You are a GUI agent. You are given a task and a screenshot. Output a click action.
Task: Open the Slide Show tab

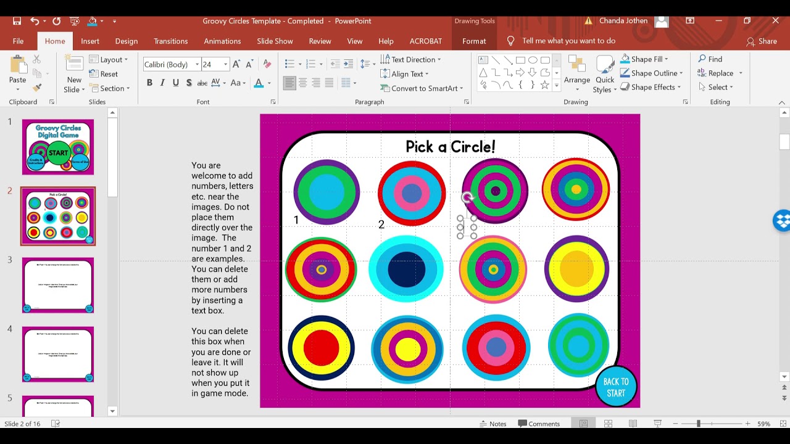[x=275, y=41]
